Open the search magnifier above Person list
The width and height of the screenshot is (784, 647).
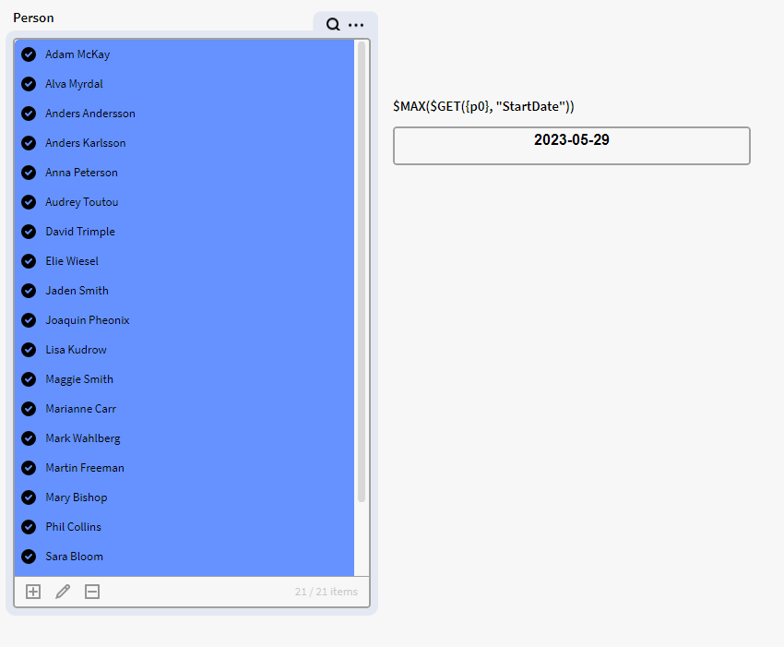[333, 25]
